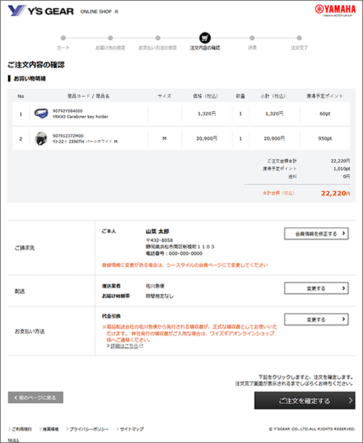
Task: Click the YAMAHA logo
Action: [335, 10]
